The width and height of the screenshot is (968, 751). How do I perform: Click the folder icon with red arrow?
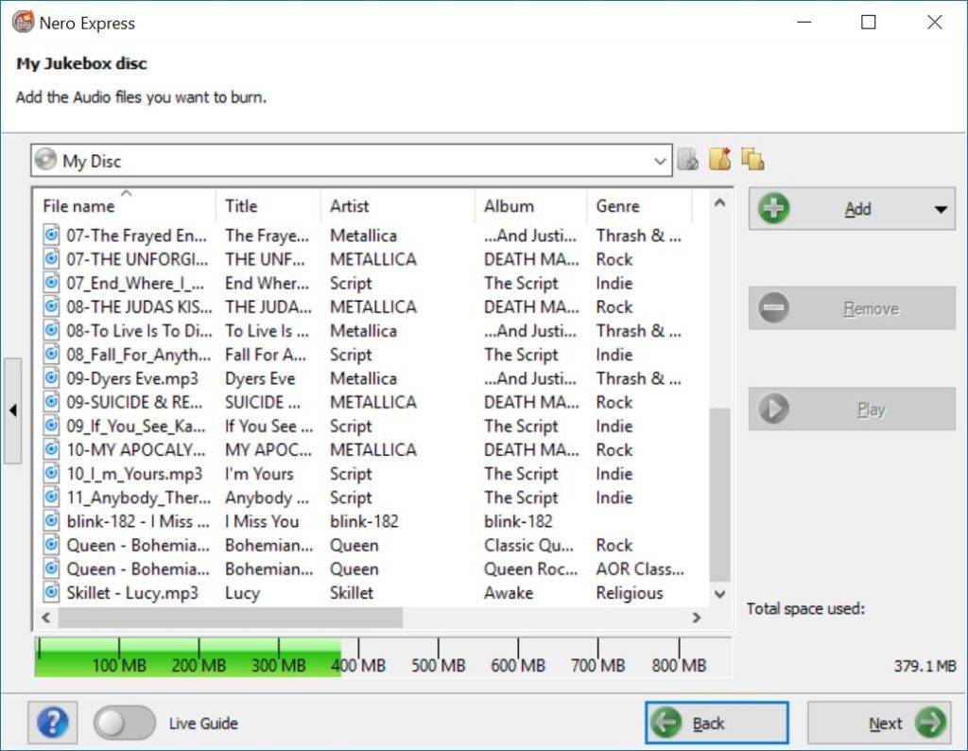[x=720, y=159]
